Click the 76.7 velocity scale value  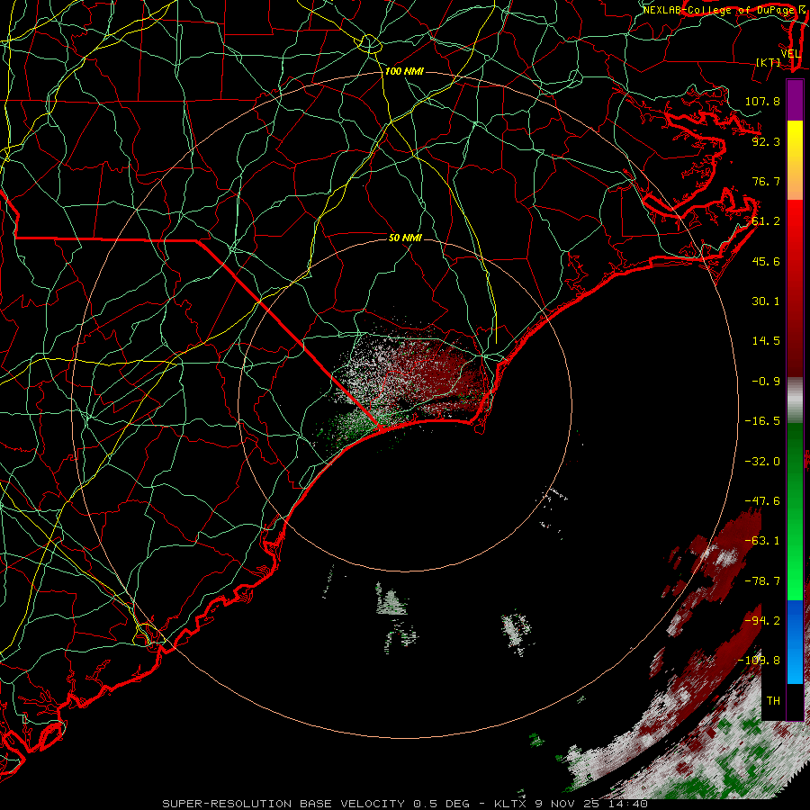(x=766, y=181)
